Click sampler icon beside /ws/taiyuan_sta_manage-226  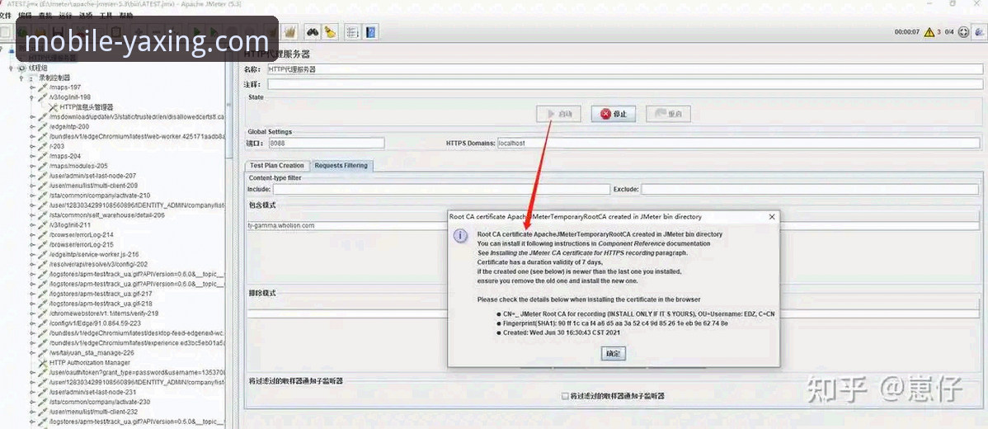[43, 353]
